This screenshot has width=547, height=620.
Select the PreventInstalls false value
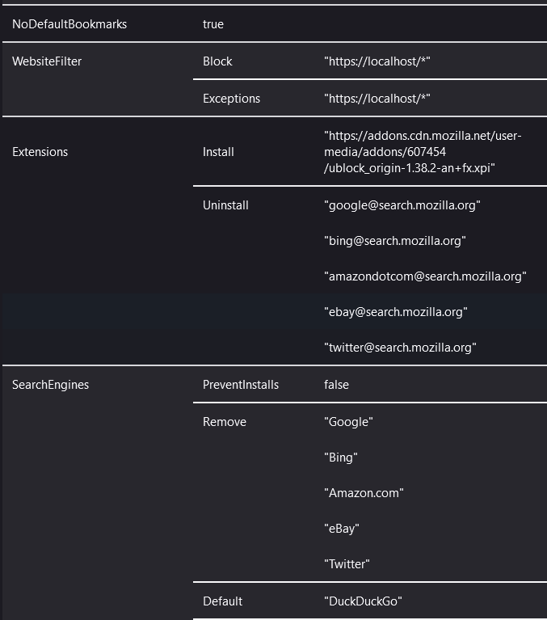coord(336,385)
